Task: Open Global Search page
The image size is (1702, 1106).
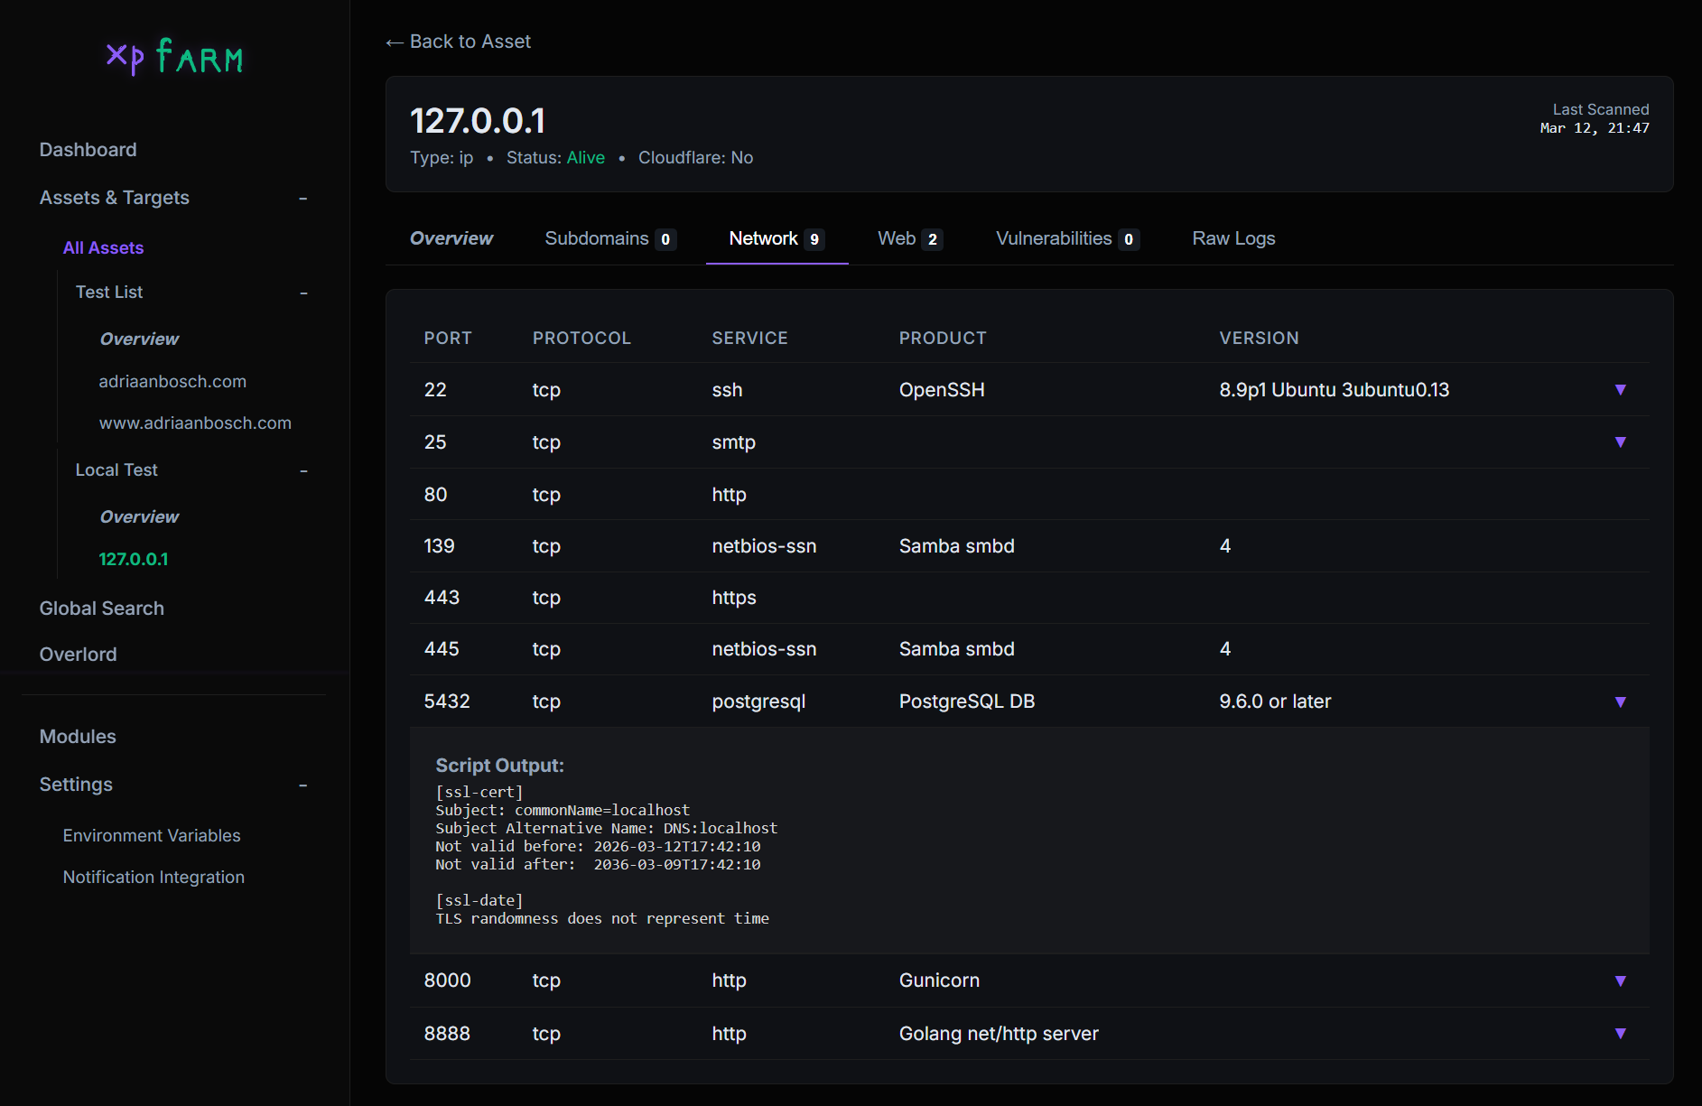Action: 101,609
